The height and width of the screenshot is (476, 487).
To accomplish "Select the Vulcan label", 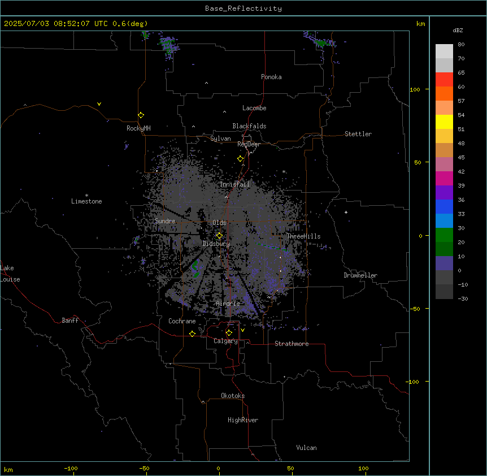I will click(307, 448).
